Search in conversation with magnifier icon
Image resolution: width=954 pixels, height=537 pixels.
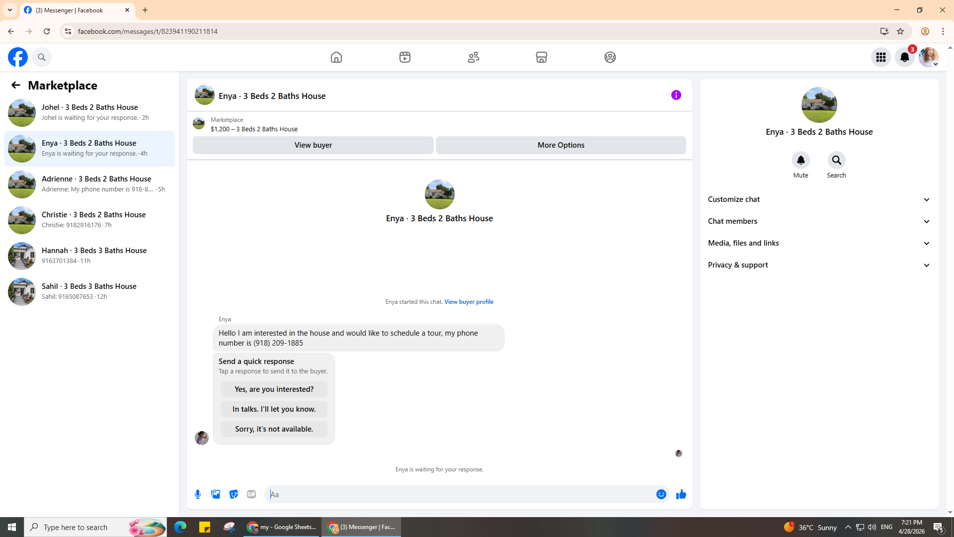836,160
